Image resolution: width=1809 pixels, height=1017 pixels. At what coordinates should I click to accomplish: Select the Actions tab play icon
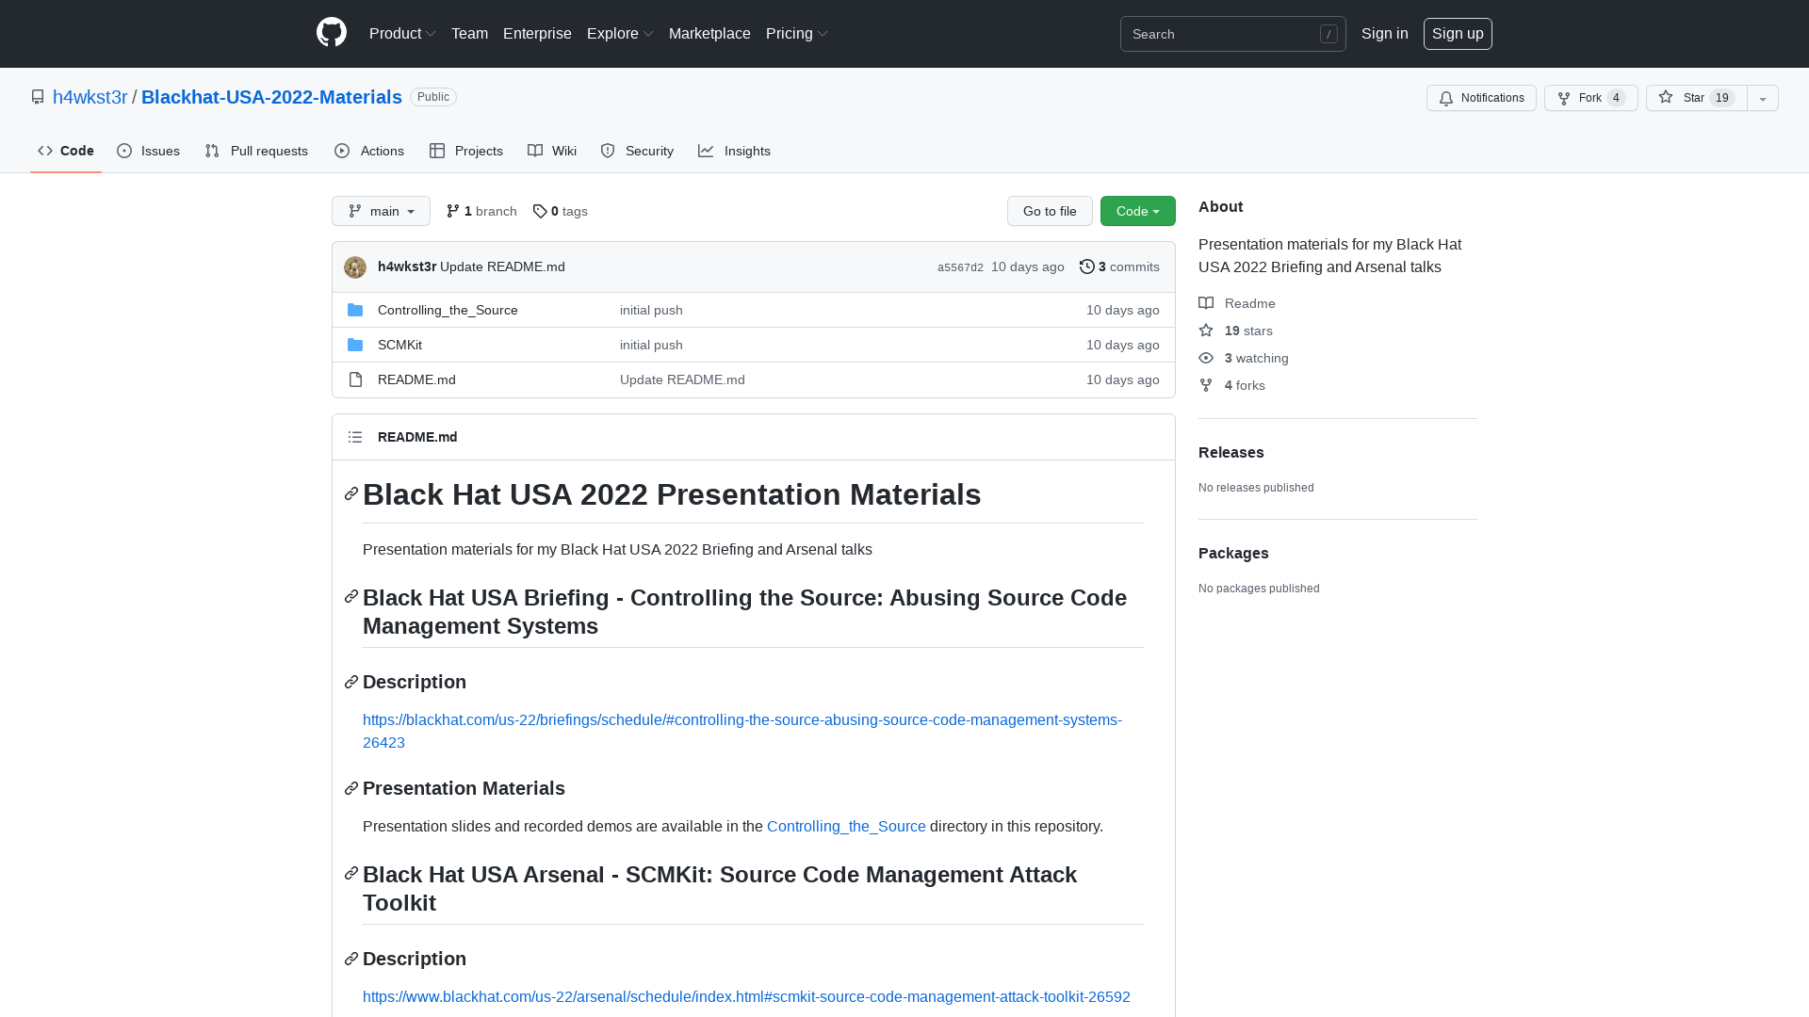(343, 151)
